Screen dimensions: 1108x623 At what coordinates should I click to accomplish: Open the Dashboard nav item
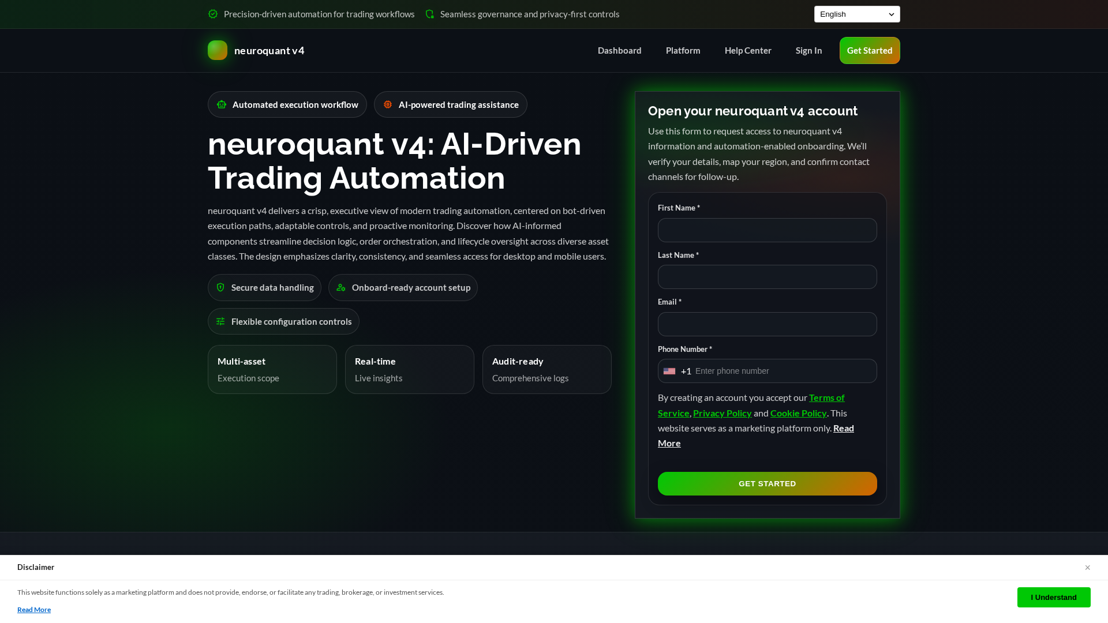coord(619,50)
